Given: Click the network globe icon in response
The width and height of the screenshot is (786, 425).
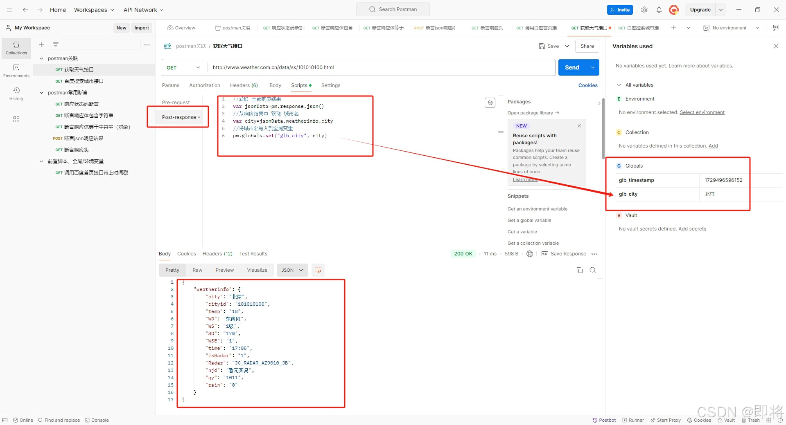Looking at the screenshot, I should click(530, 254).
